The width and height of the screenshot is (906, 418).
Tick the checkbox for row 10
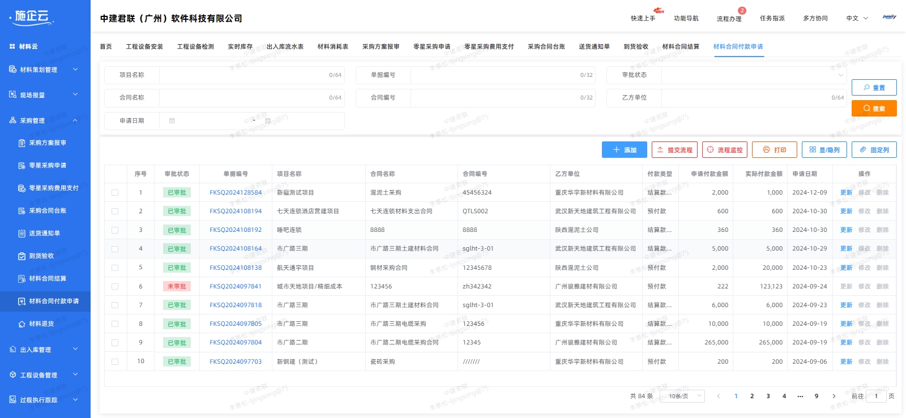click(115, 361)
